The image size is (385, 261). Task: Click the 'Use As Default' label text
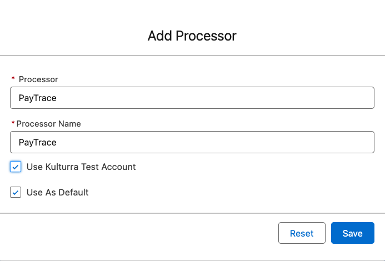[x=58, y=193]
